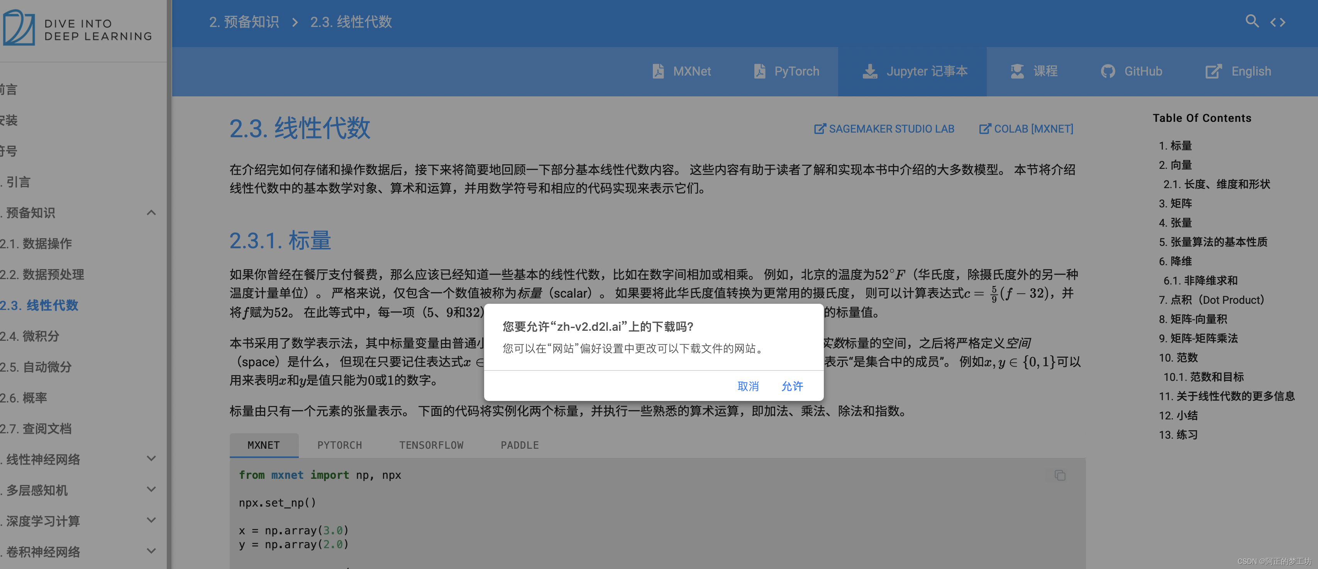Click the 2.3.1. 标量 section heading
1318x569 pixels.
point(280,240)
